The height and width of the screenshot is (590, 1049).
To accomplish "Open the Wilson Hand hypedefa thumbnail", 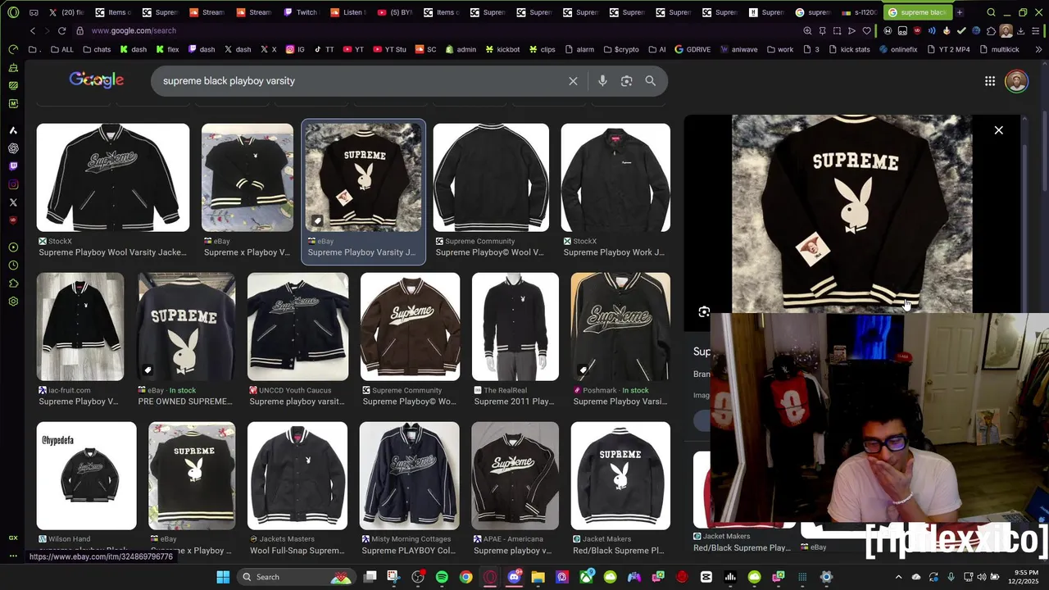I will point(86,476).
